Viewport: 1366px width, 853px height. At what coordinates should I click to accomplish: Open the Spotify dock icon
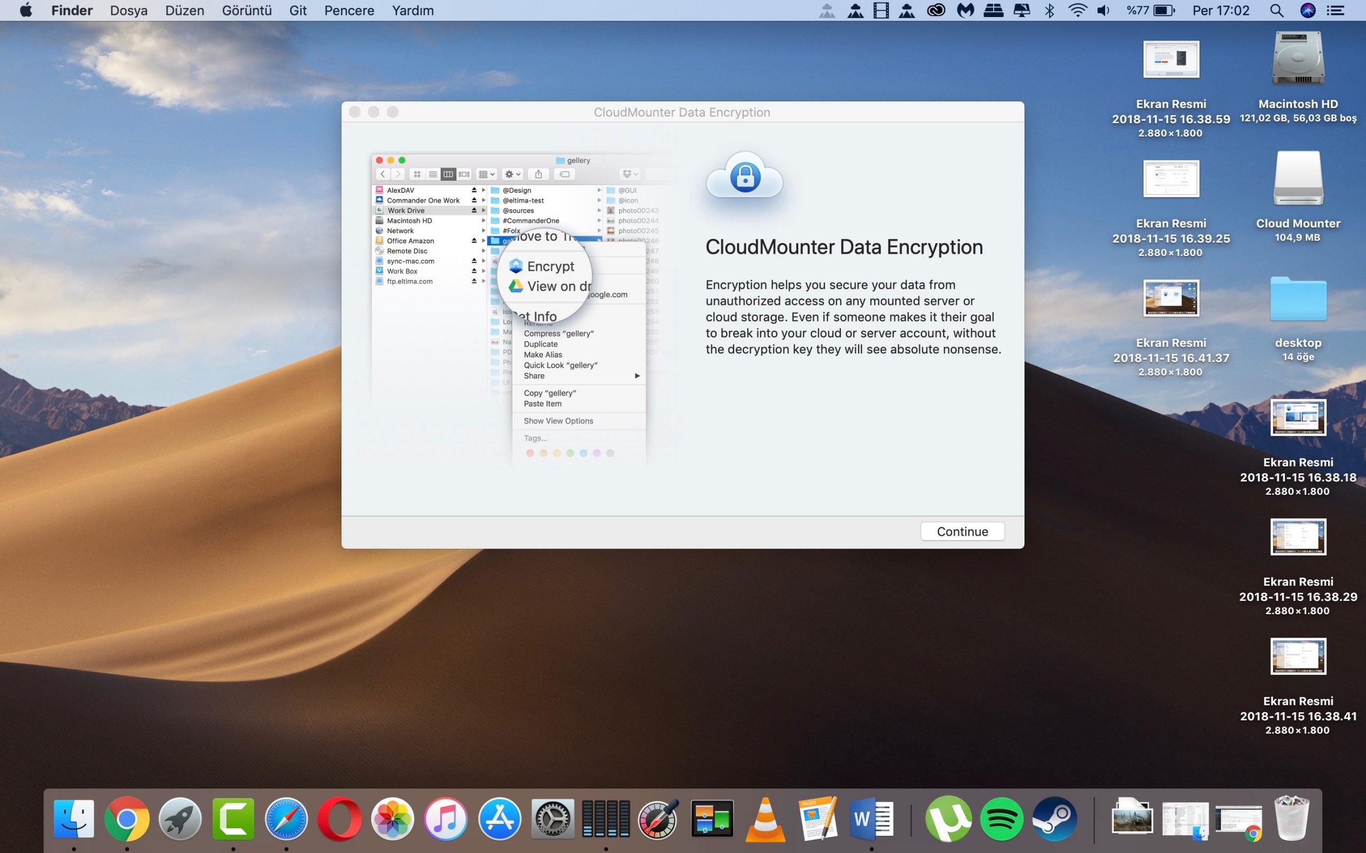click(x=1002, y=818)
